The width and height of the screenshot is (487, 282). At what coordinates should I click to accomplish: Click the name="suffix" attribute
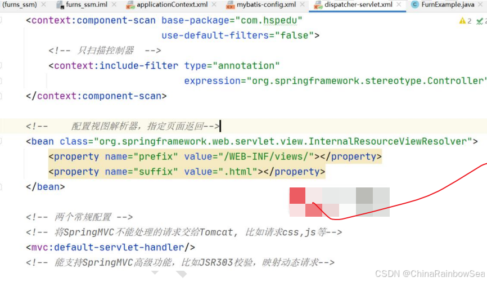pos(141,172)
